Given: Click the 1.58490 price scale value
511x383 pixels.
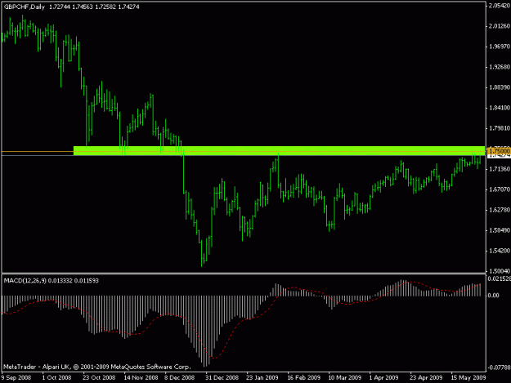Looking at the screenshot, I should (x=500, y=230).
